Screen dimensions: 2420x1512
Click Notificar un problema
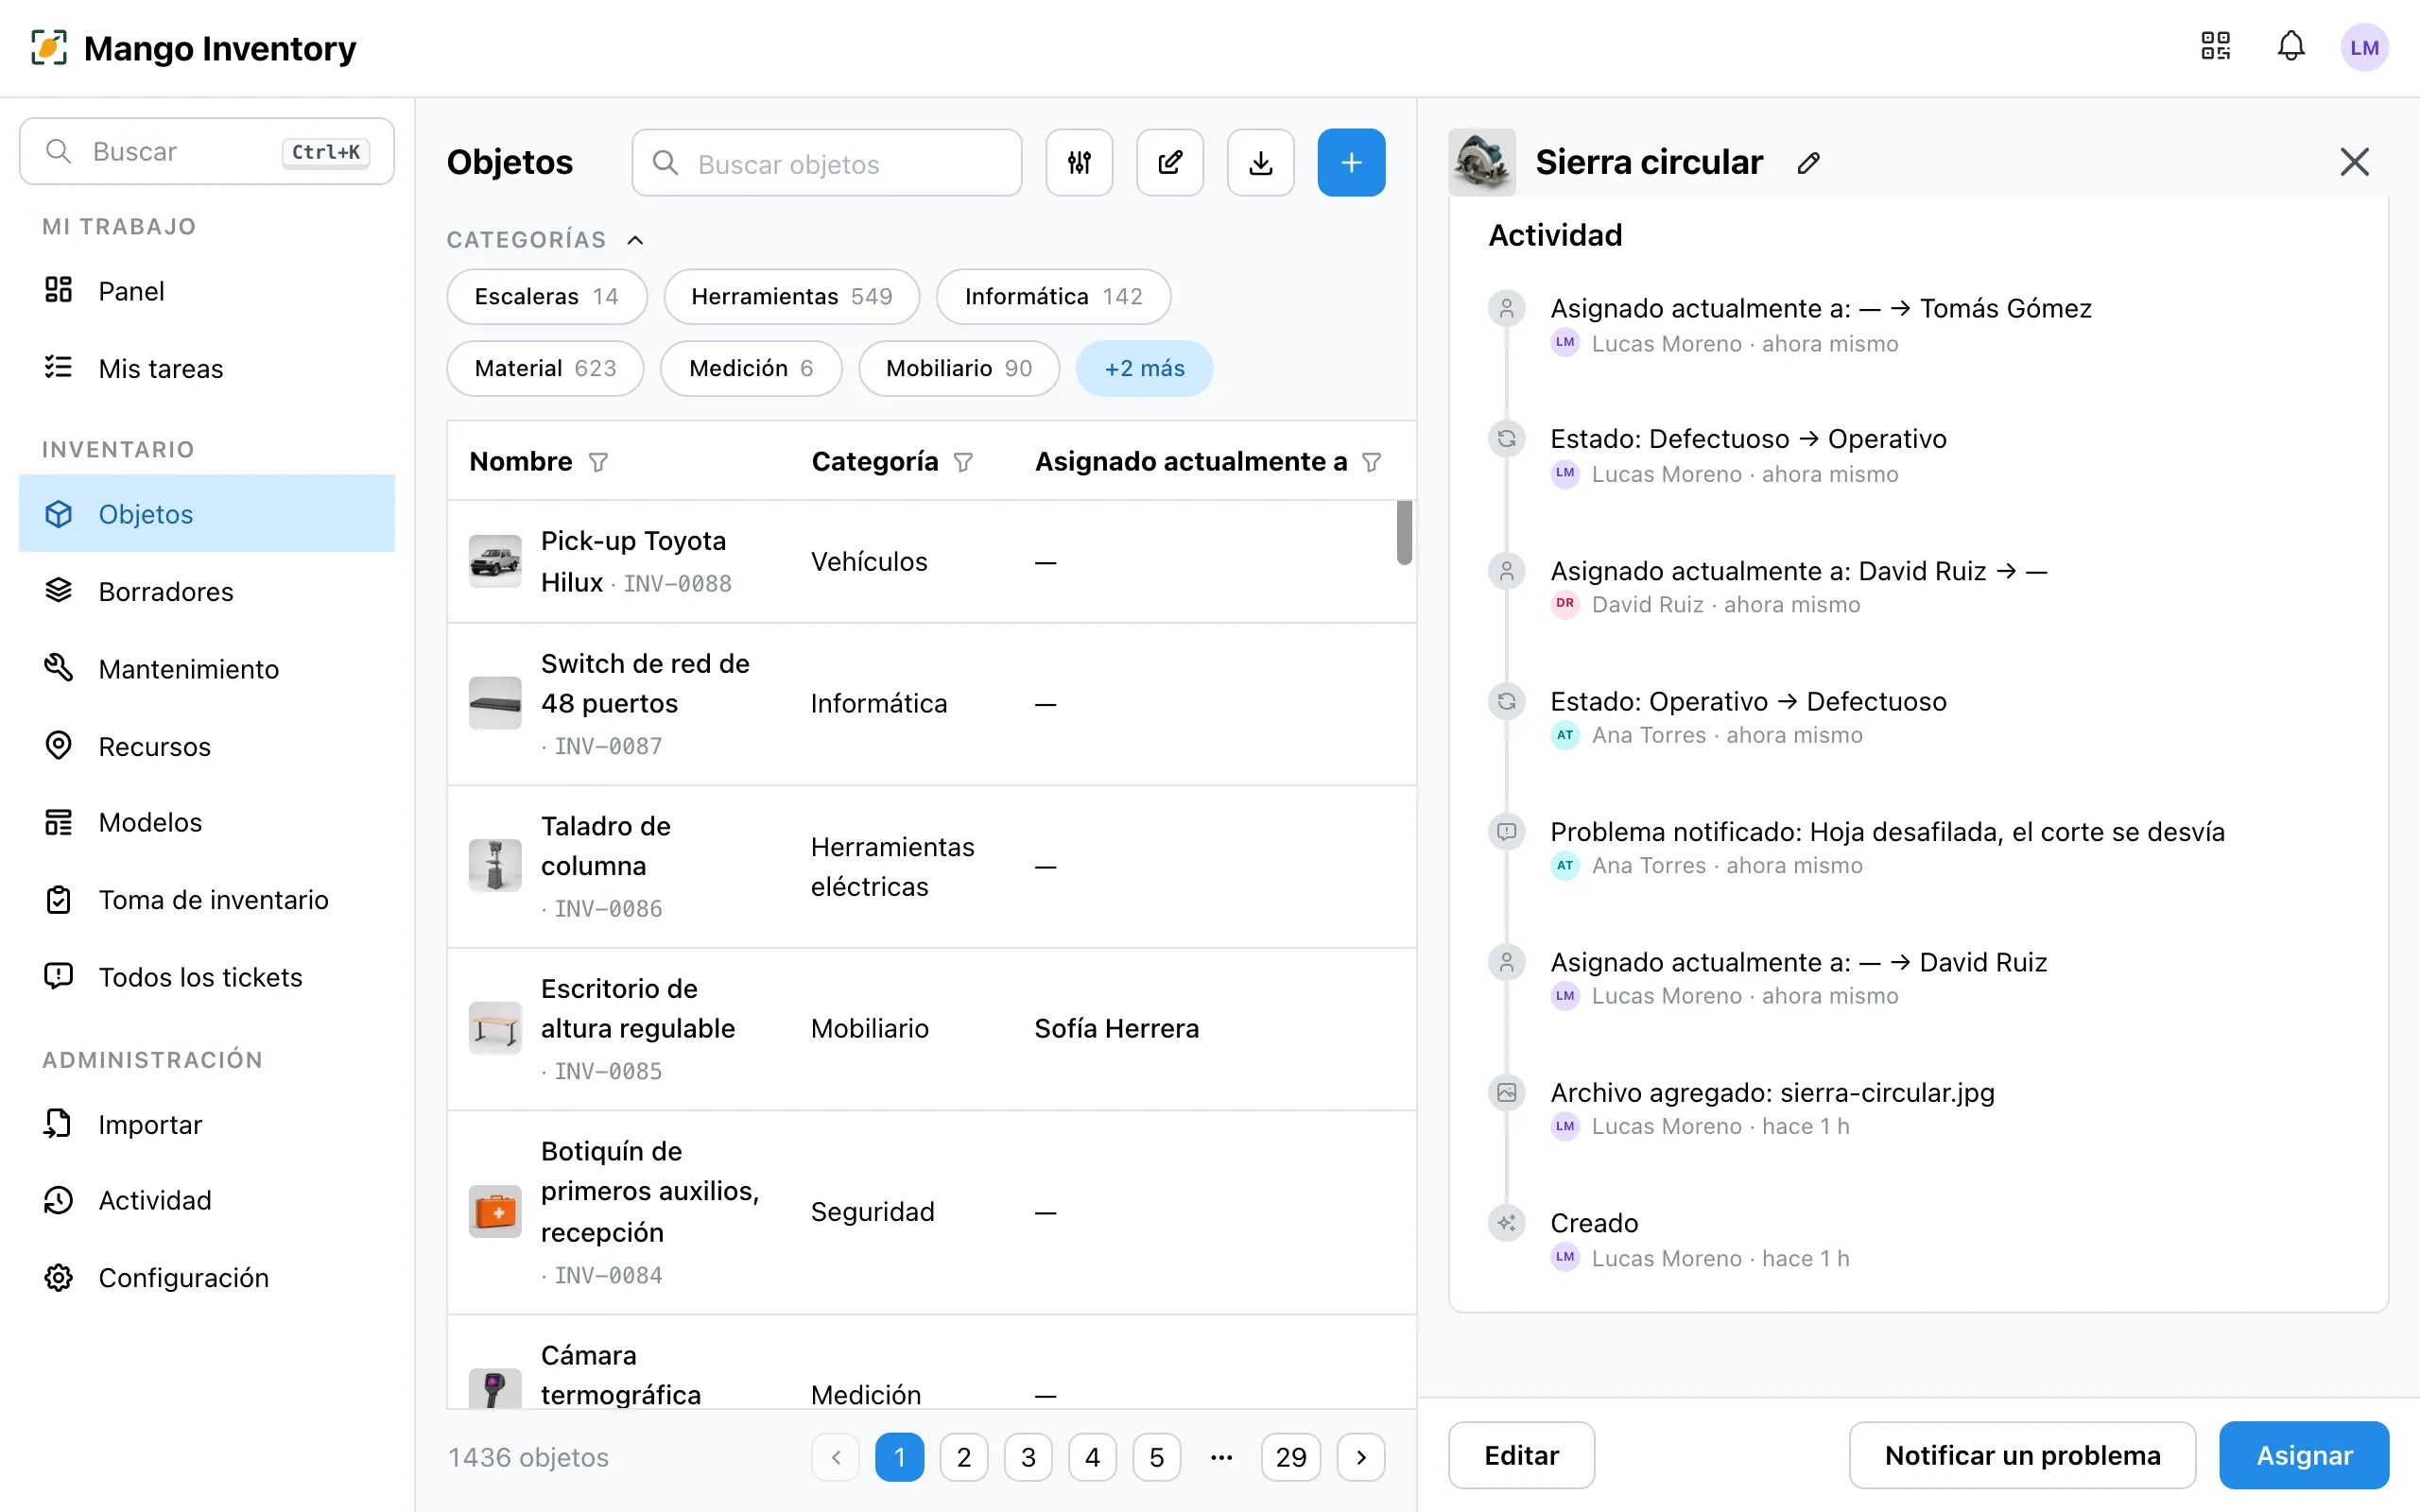(x=2022, y=1455)
